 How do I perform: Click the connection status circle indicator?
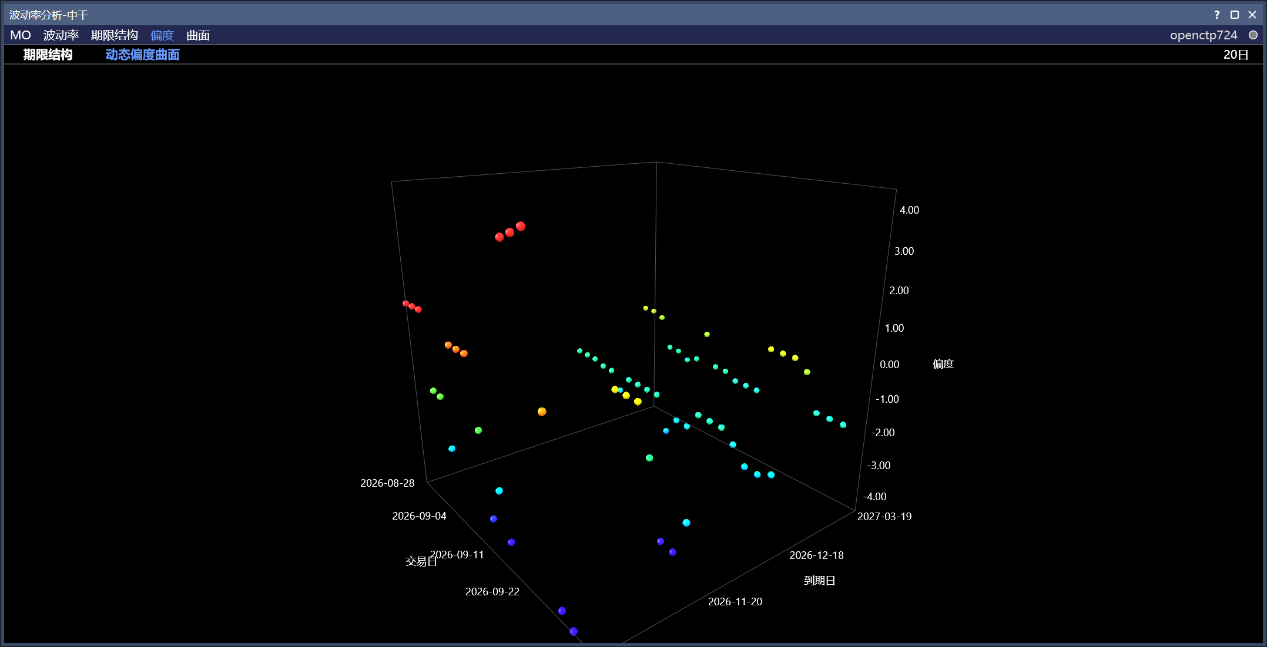tap(1253, 35)
